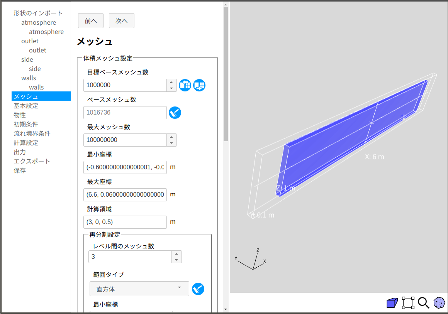This screenshot has height=314, width=448.
Task: Open the 範囲タイプ dropdown showing 直方体
Action: (139, 289)
